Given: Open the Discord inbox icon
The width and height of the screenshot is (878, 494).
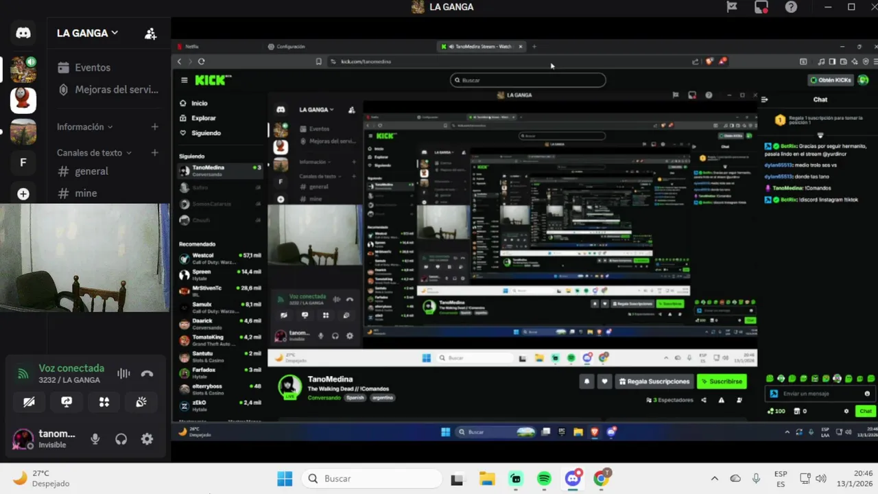Looking at the screenshot, I should click(x=761, y=7).
